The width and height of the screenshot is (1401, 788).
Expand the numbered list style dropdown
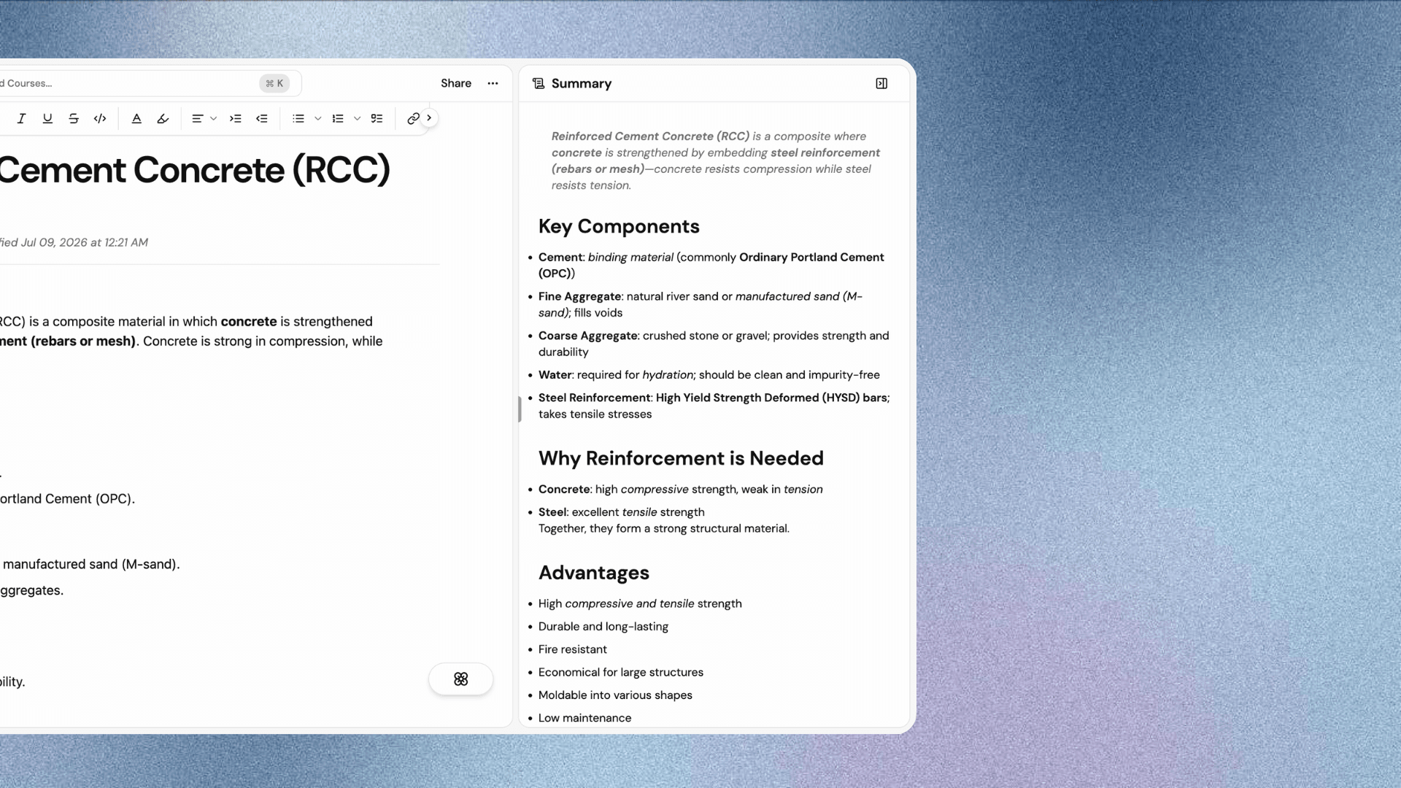pos(358,118)
